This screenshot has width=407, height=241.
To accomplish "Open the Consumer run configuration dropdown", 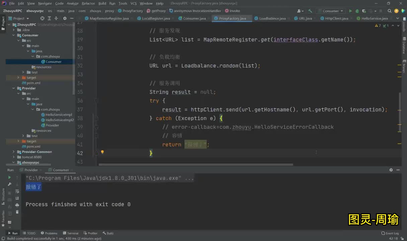I will click(x=331, y=11).
